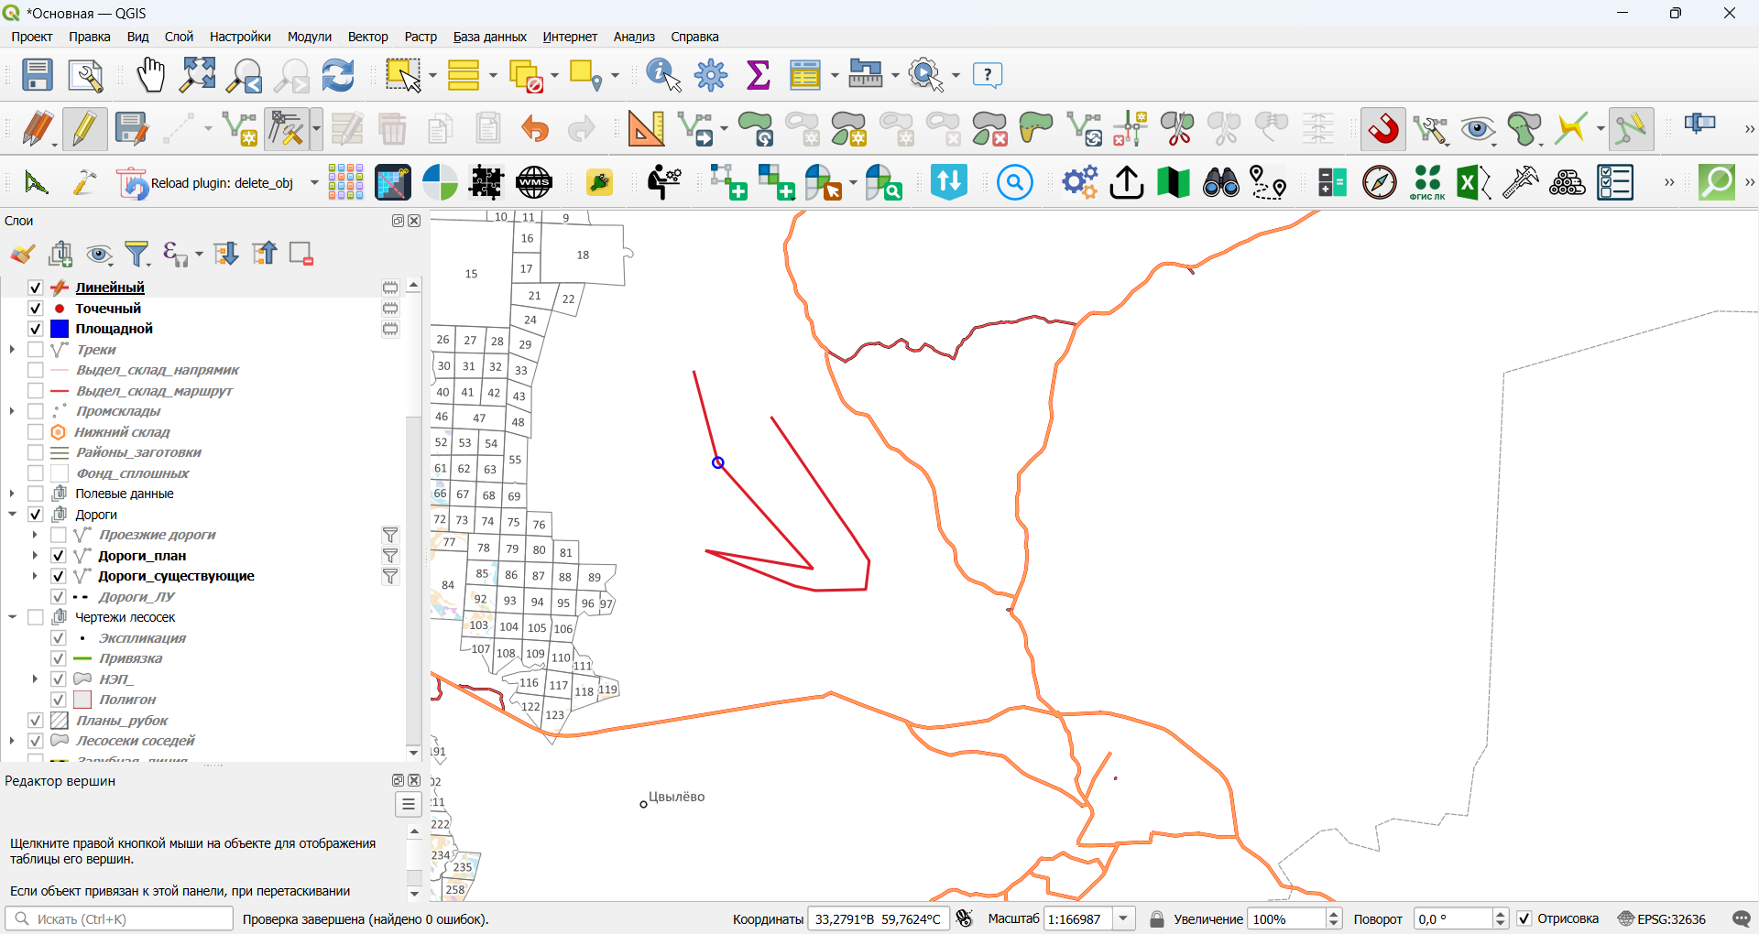Screen dimensions: 1759x934
Task: Click the Undo arrow in the toolbar
Action: point(534,129)
